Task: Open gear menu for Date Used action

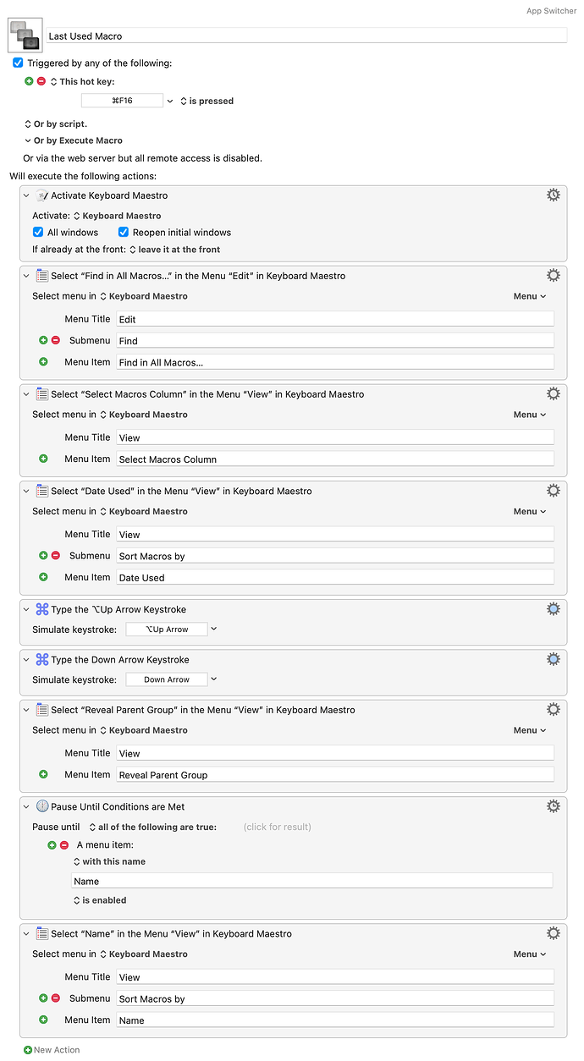Action: 553,490
